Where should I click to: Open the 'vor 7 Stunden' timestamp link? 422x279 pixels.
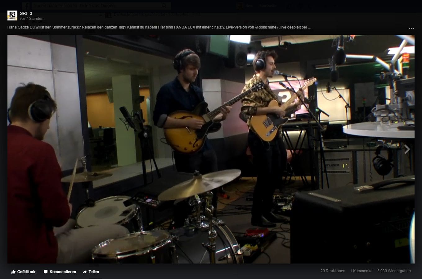point(31,19)
